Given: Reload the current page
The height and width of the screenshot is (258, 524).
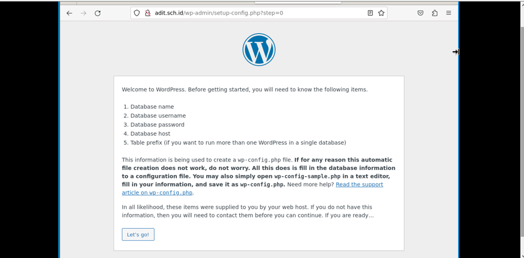Looking at the screenshot, I should tap(98, 13).
